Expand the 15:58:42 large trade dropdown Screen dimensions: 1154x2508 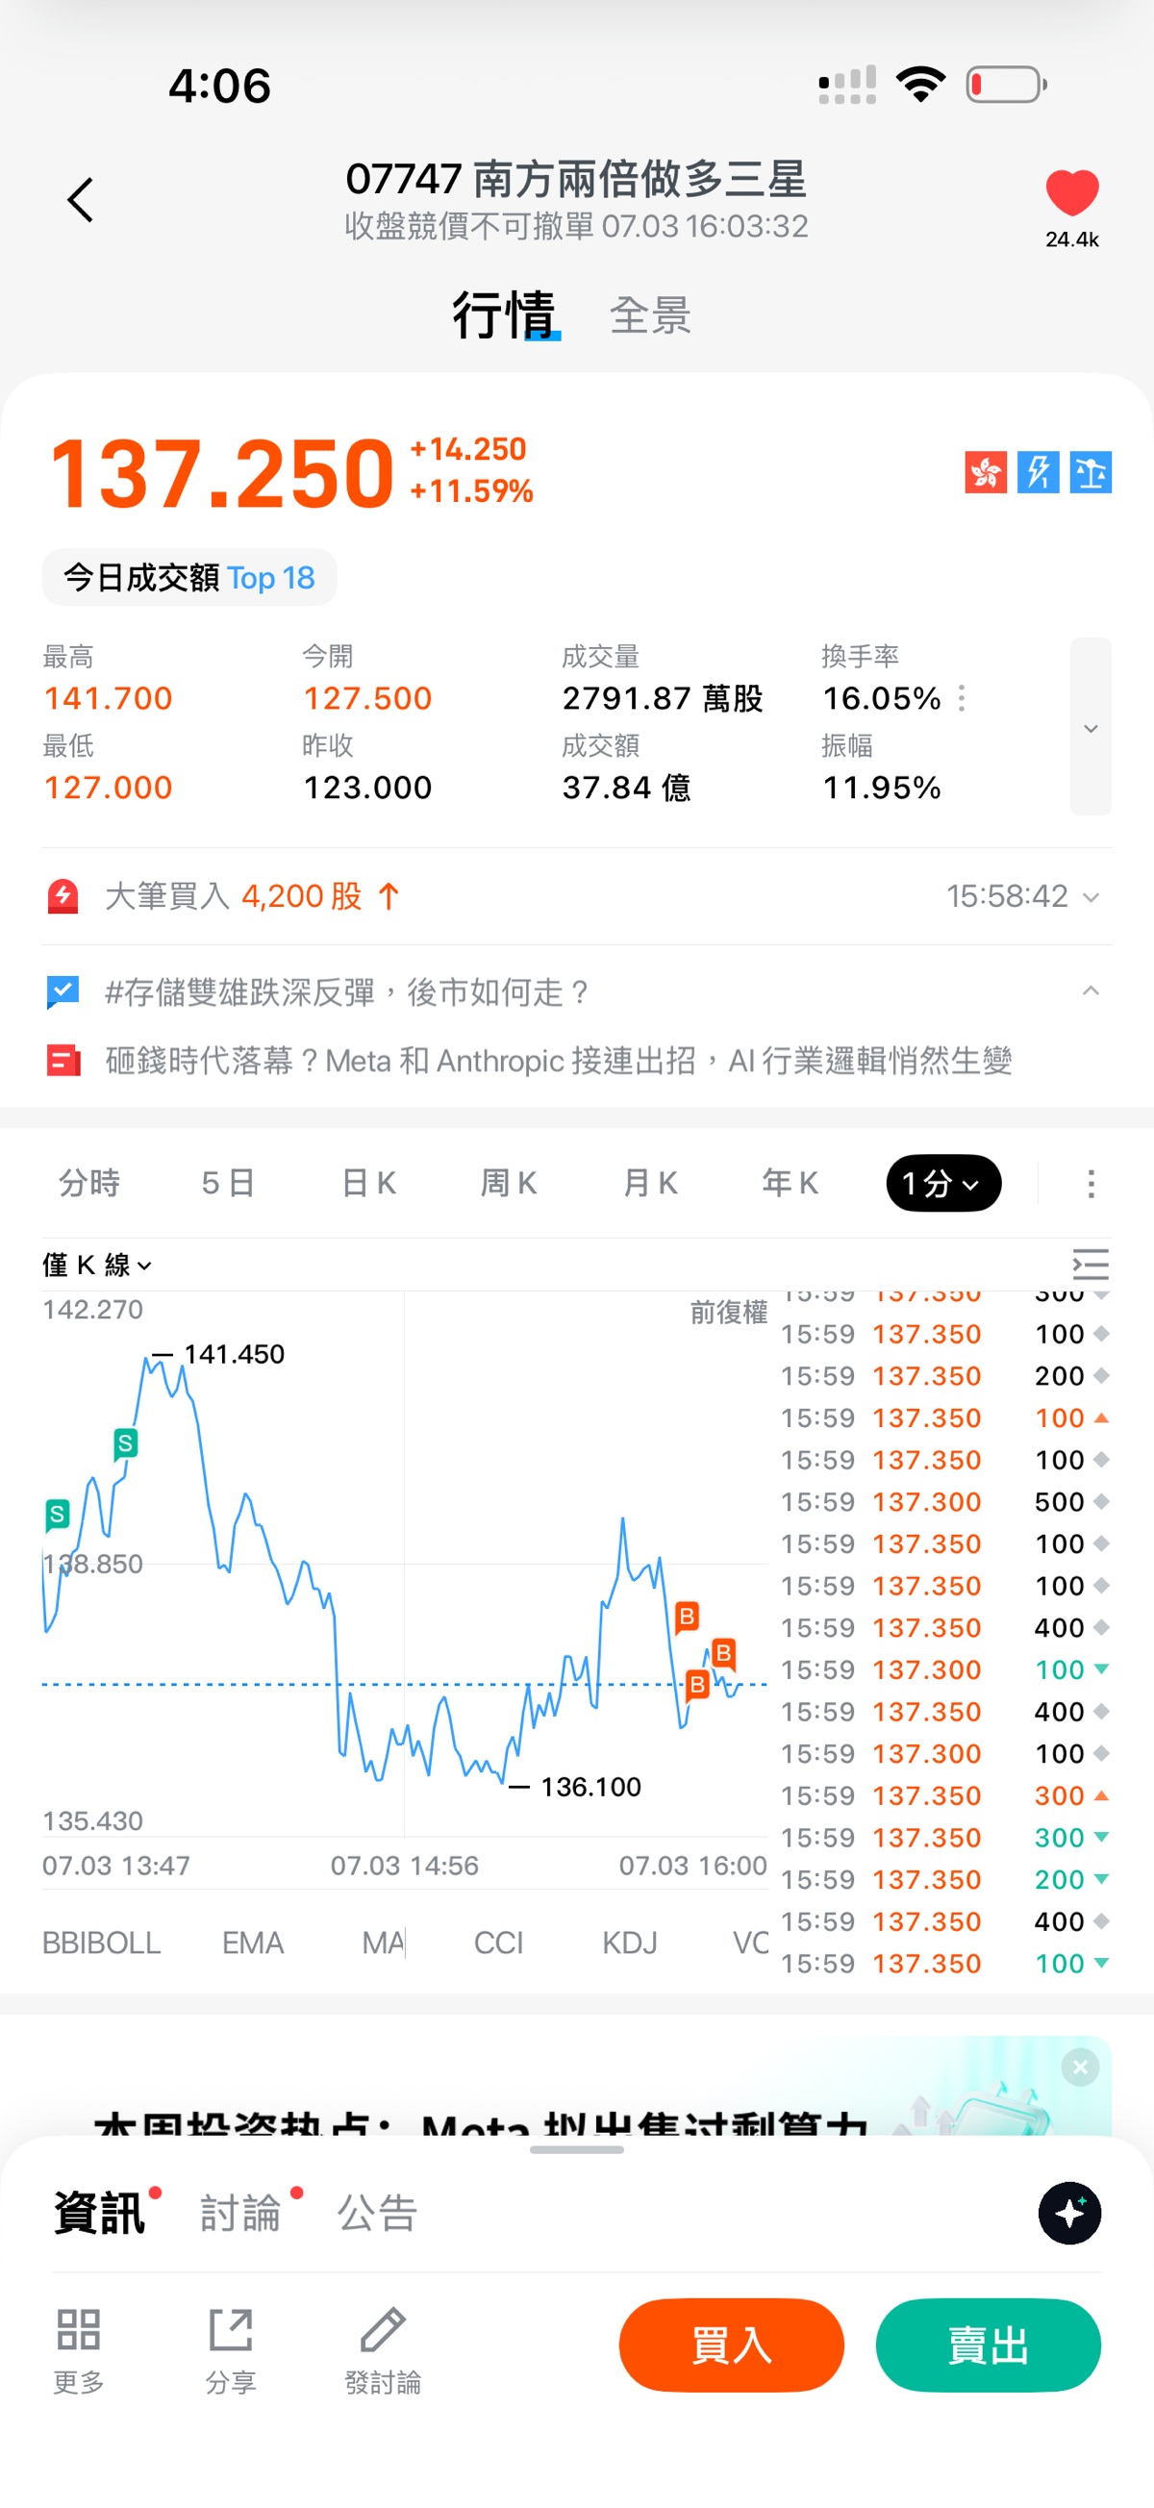click(1091, 895)
